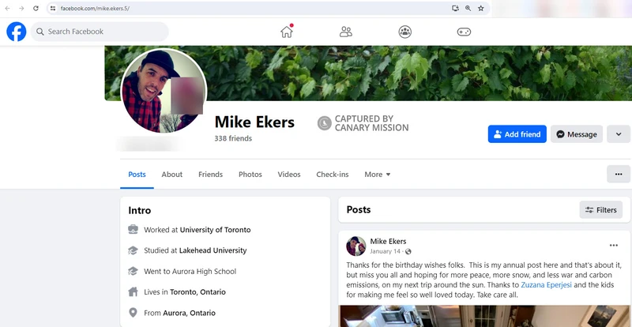The image size is (632, 327).
Task: Click Mike Ekers name on the post
Action: coord(388,242)
